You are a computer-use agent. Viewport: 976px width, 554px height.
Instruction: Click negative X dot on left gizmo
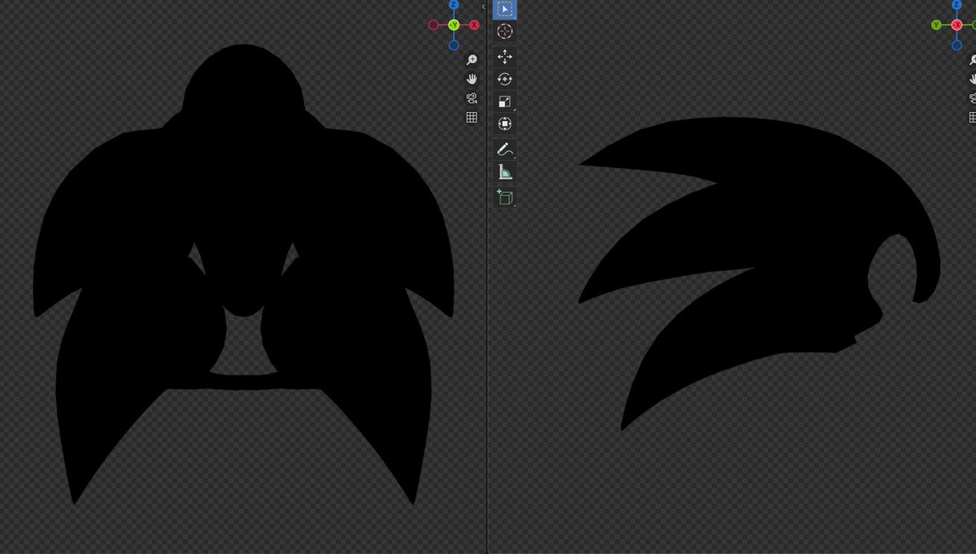(434, 25)
